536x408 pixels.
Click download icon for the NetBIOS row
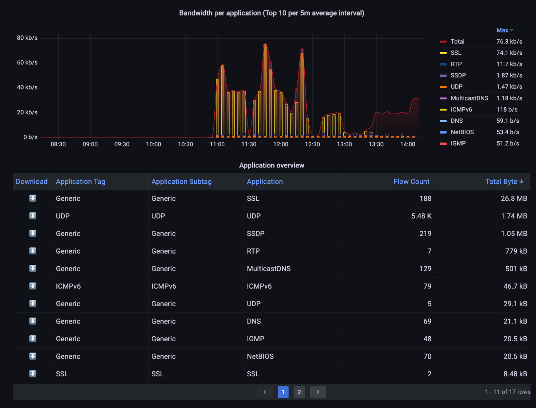click(x=32, y=356)
